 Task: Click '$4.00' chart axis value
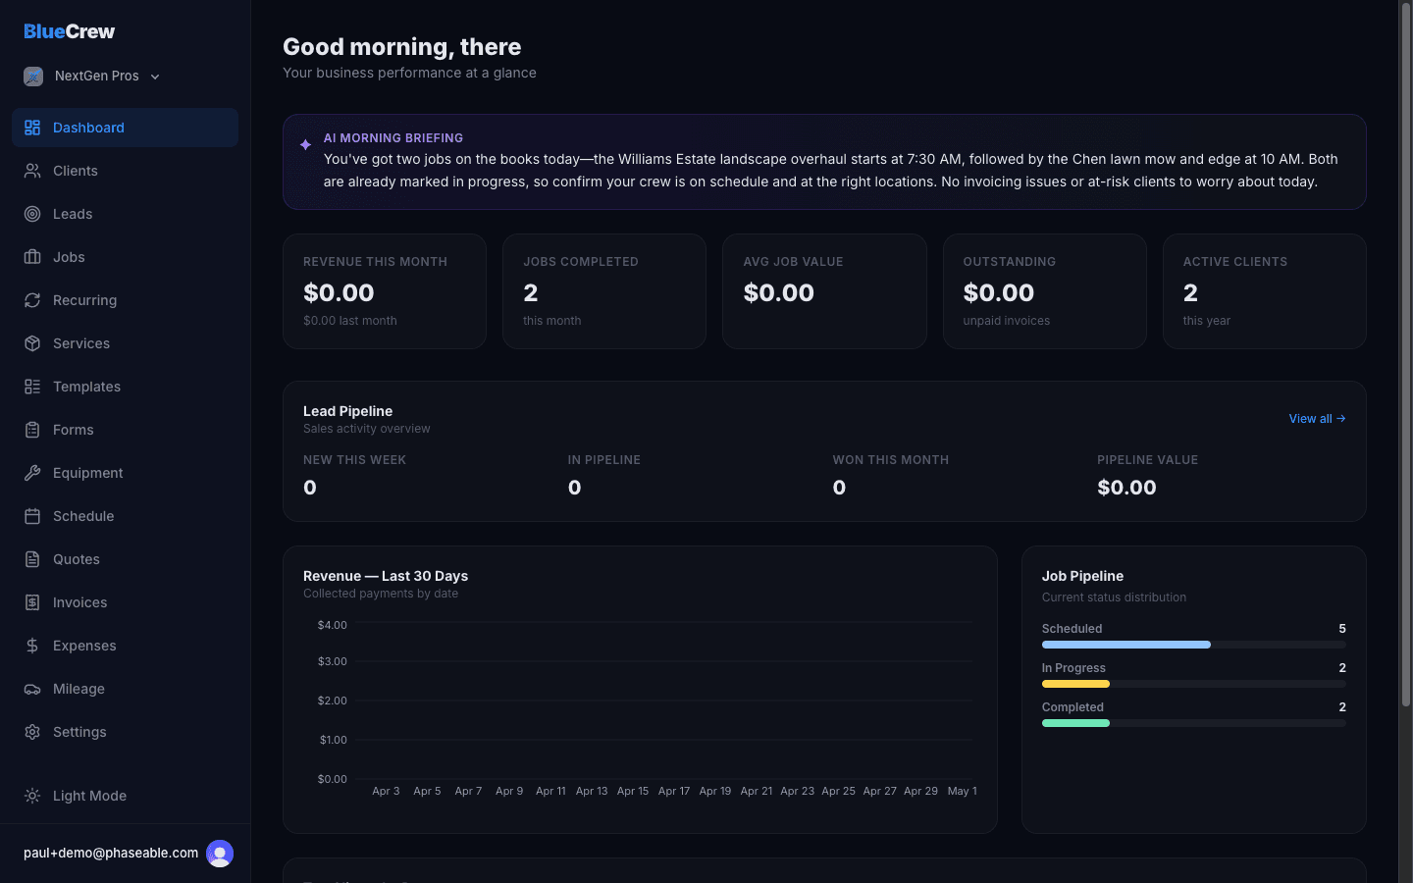[333, 625]
